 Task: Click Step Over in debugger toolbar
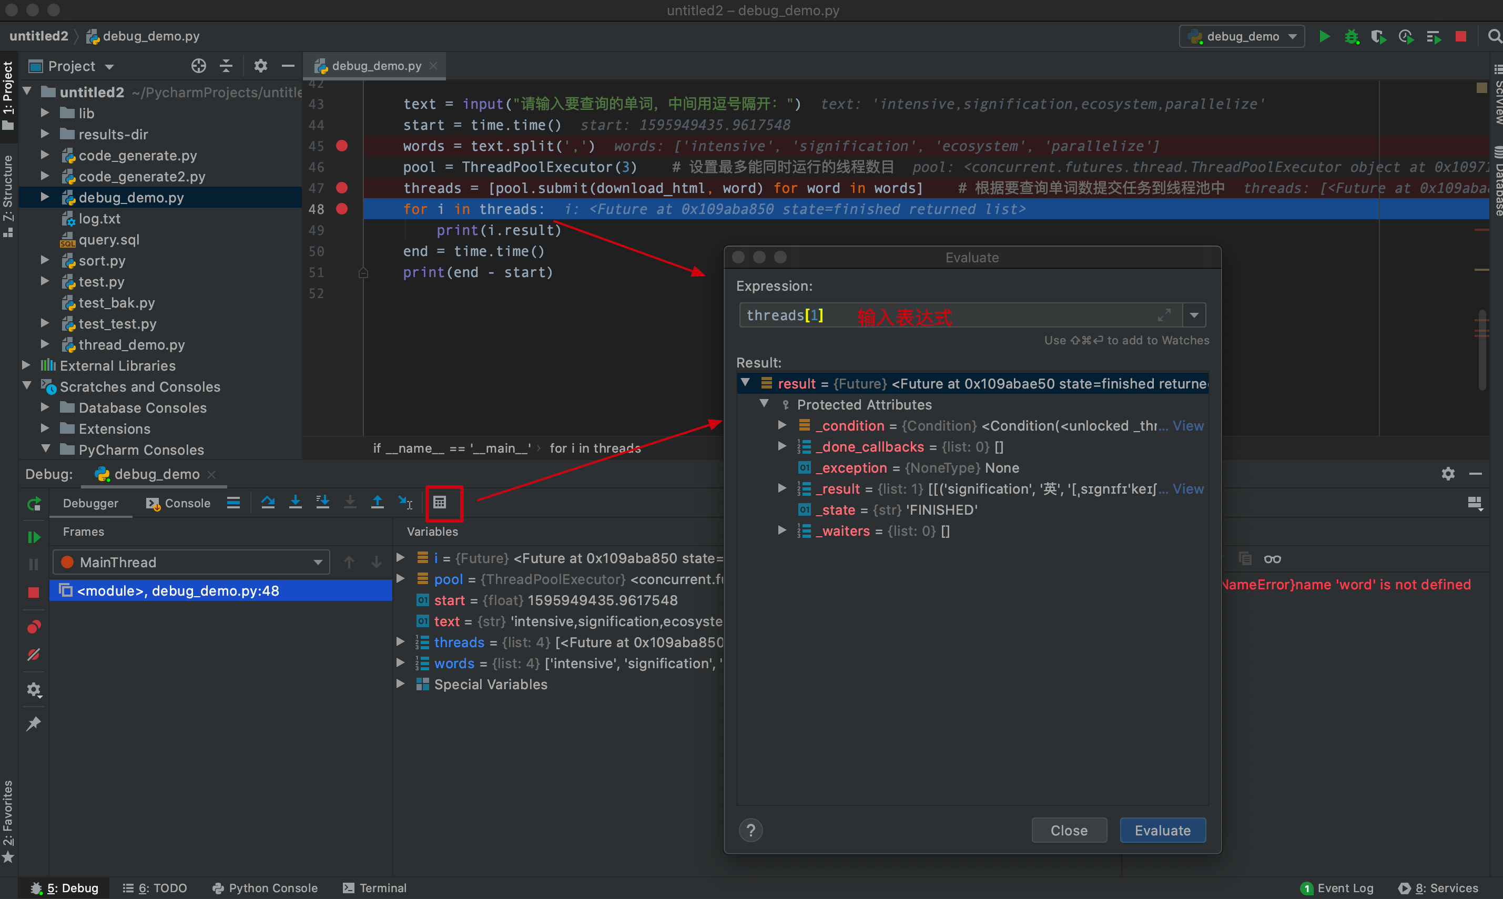tap(268, 502)
